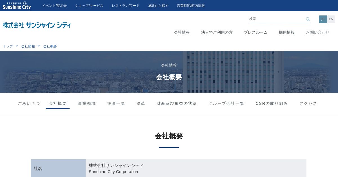Select the グループ会社一覧 tab

click(226, 103)
